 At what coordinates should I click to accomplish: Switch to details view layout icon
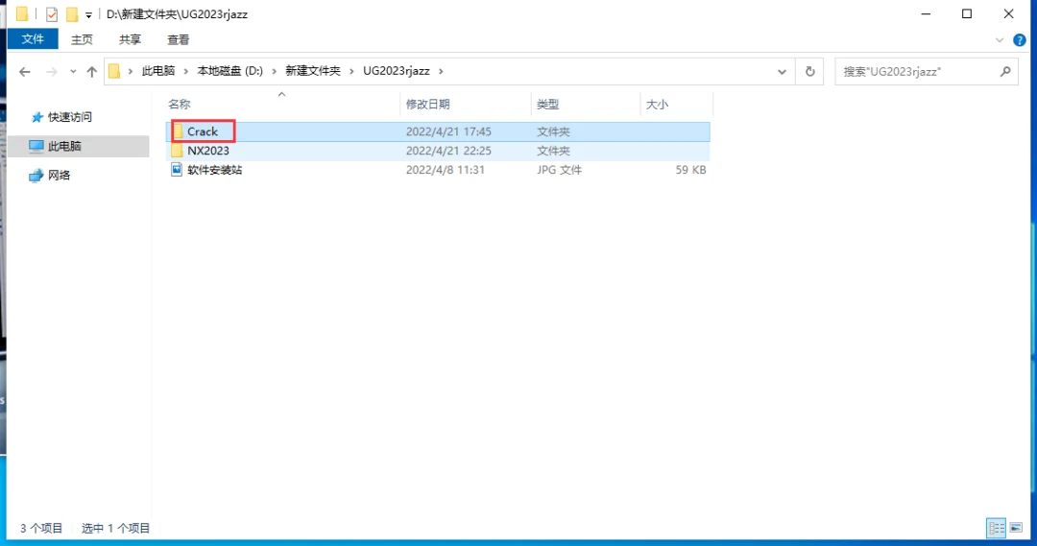[996, 528]
